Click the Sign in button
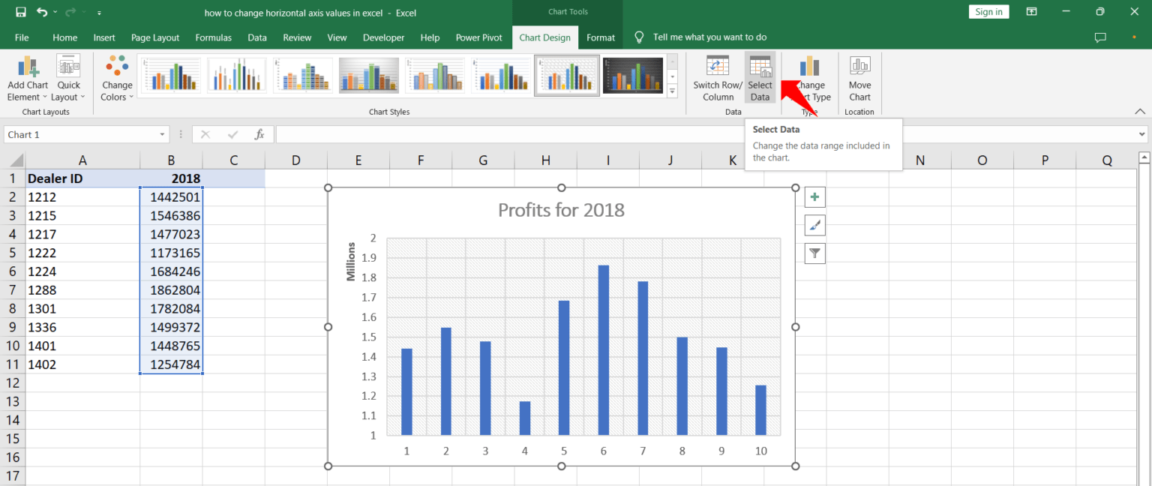The image size is (1152, 486). coord(988,11)
